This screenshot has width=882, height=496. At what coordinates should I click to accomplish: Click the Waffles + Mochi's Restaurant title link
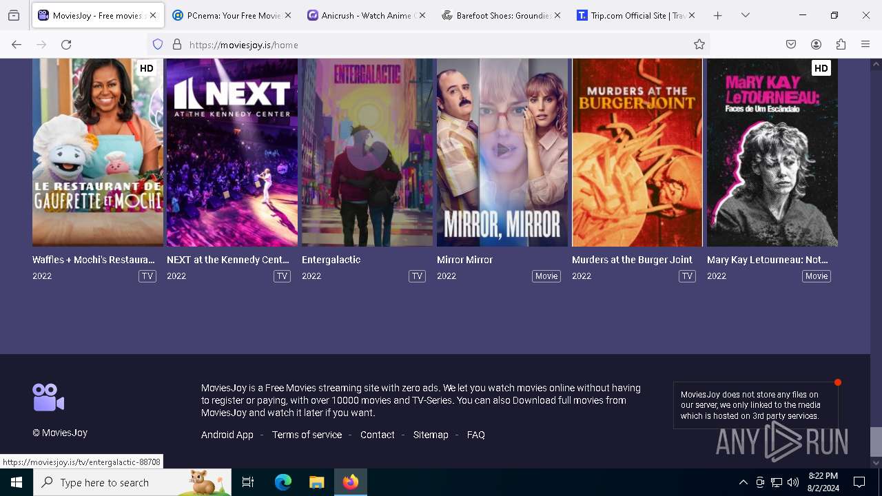click(94, 260)
